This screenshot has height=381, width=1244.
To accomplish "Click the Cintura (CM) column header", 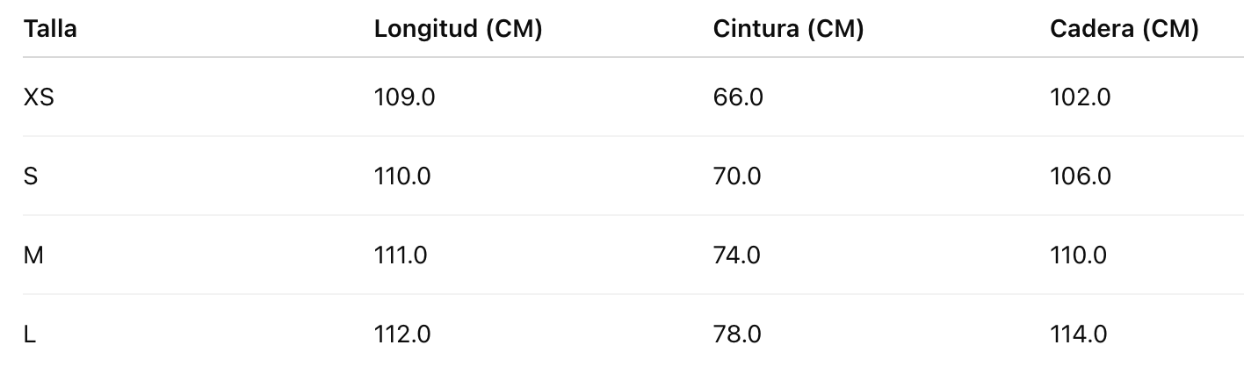I will click(788, 29).
